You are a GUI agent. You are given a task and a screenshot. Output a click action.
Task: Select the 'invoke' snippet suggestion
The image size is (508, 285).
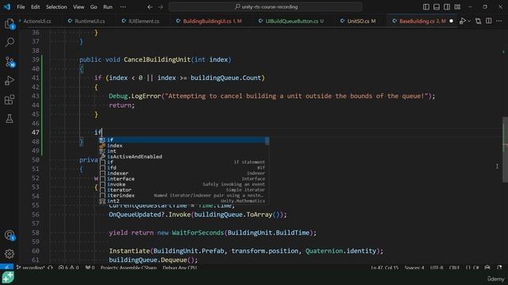pos(183,184)
